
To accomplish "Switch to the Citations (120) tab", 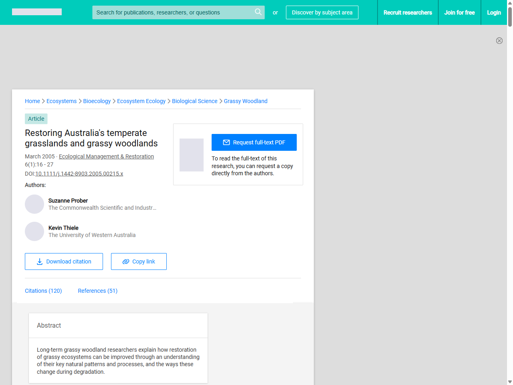I will pyautogui.click(x=43, y=291).
